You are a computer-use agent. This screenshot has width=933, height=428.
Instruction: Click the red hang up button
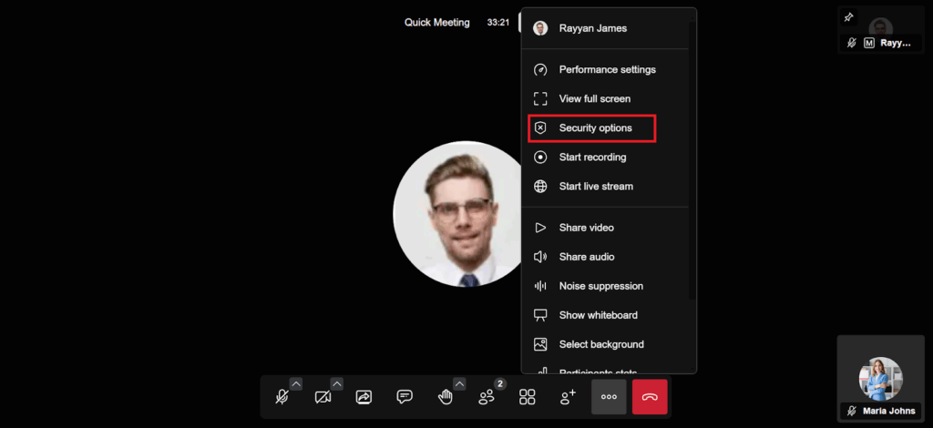tap(650, 397)
